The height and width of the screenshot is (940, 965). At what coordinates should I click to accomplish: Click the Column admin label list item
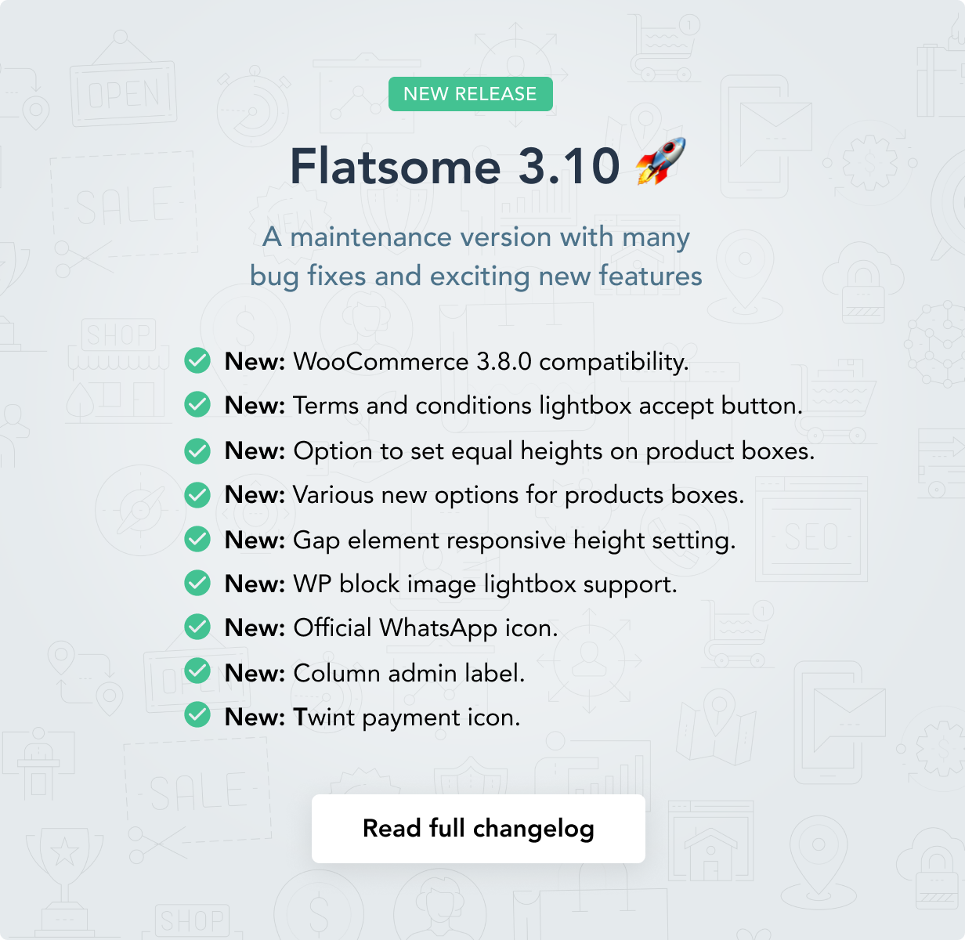[x=374, y=673]
